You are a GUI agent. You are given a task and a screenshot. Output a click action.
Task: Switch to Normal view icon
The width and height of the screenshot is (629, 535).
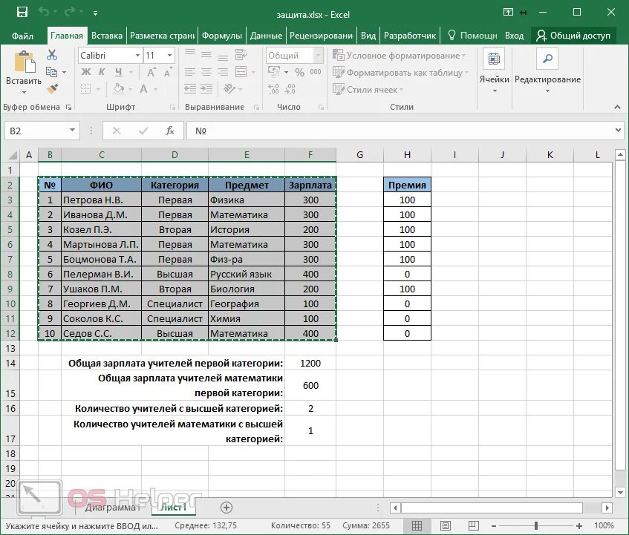[417, 525]
